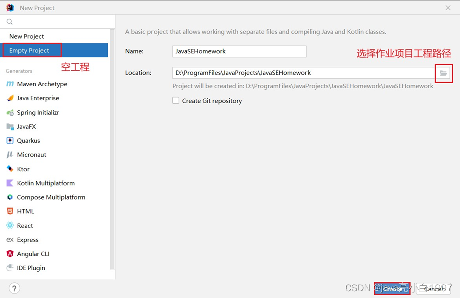Image resolution: width=460 pixels, height=298 pixels.
Task: Click the Angular CLI icon
Action: click(10, 254)
